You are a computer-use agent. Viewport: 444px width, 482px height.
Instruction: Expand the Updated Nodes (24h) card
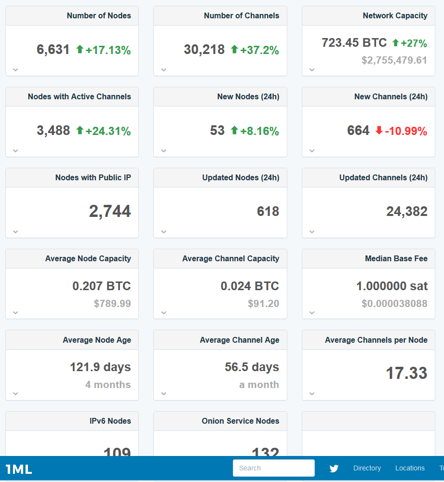(163, 231)
